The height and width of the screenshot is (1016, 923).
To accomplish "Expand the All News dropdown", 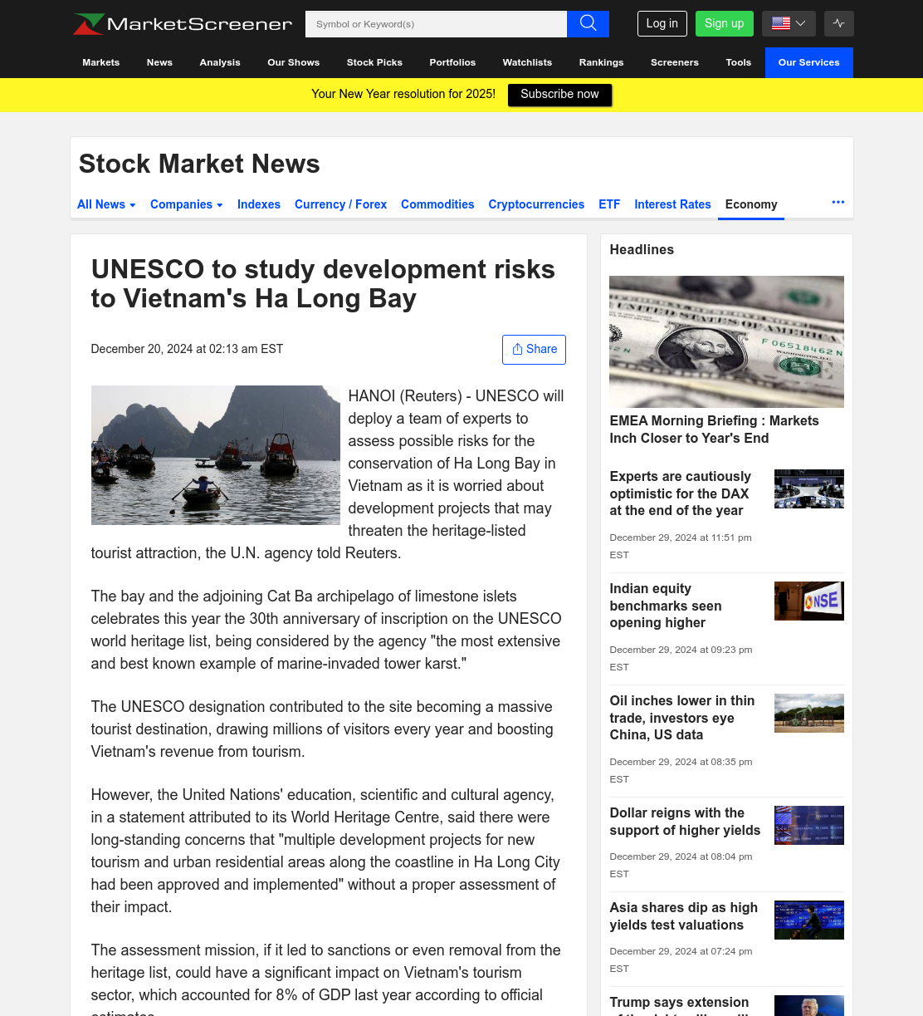I will [106, 204].
